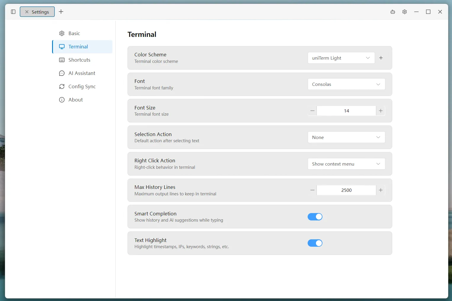Viewport: 452px width, 301px height.
Task: Toggle the sidebar panel icon
Action: [x=13, y=12]
